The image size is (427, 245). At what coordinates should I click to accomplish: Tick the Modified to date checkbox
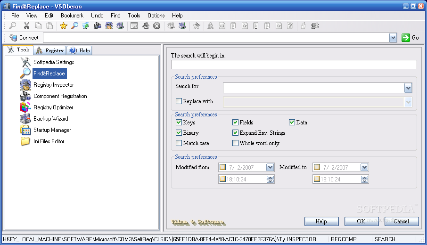point(317,167)
